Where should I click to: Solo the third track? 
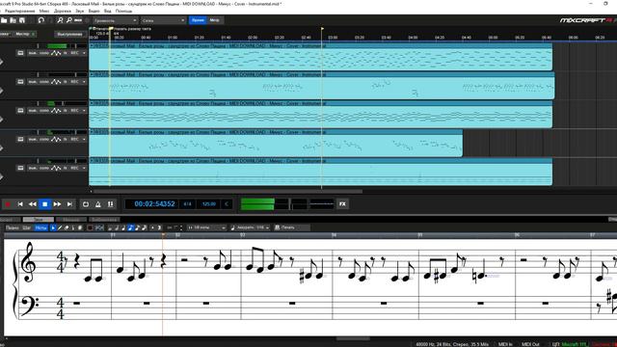click(44, 111)
